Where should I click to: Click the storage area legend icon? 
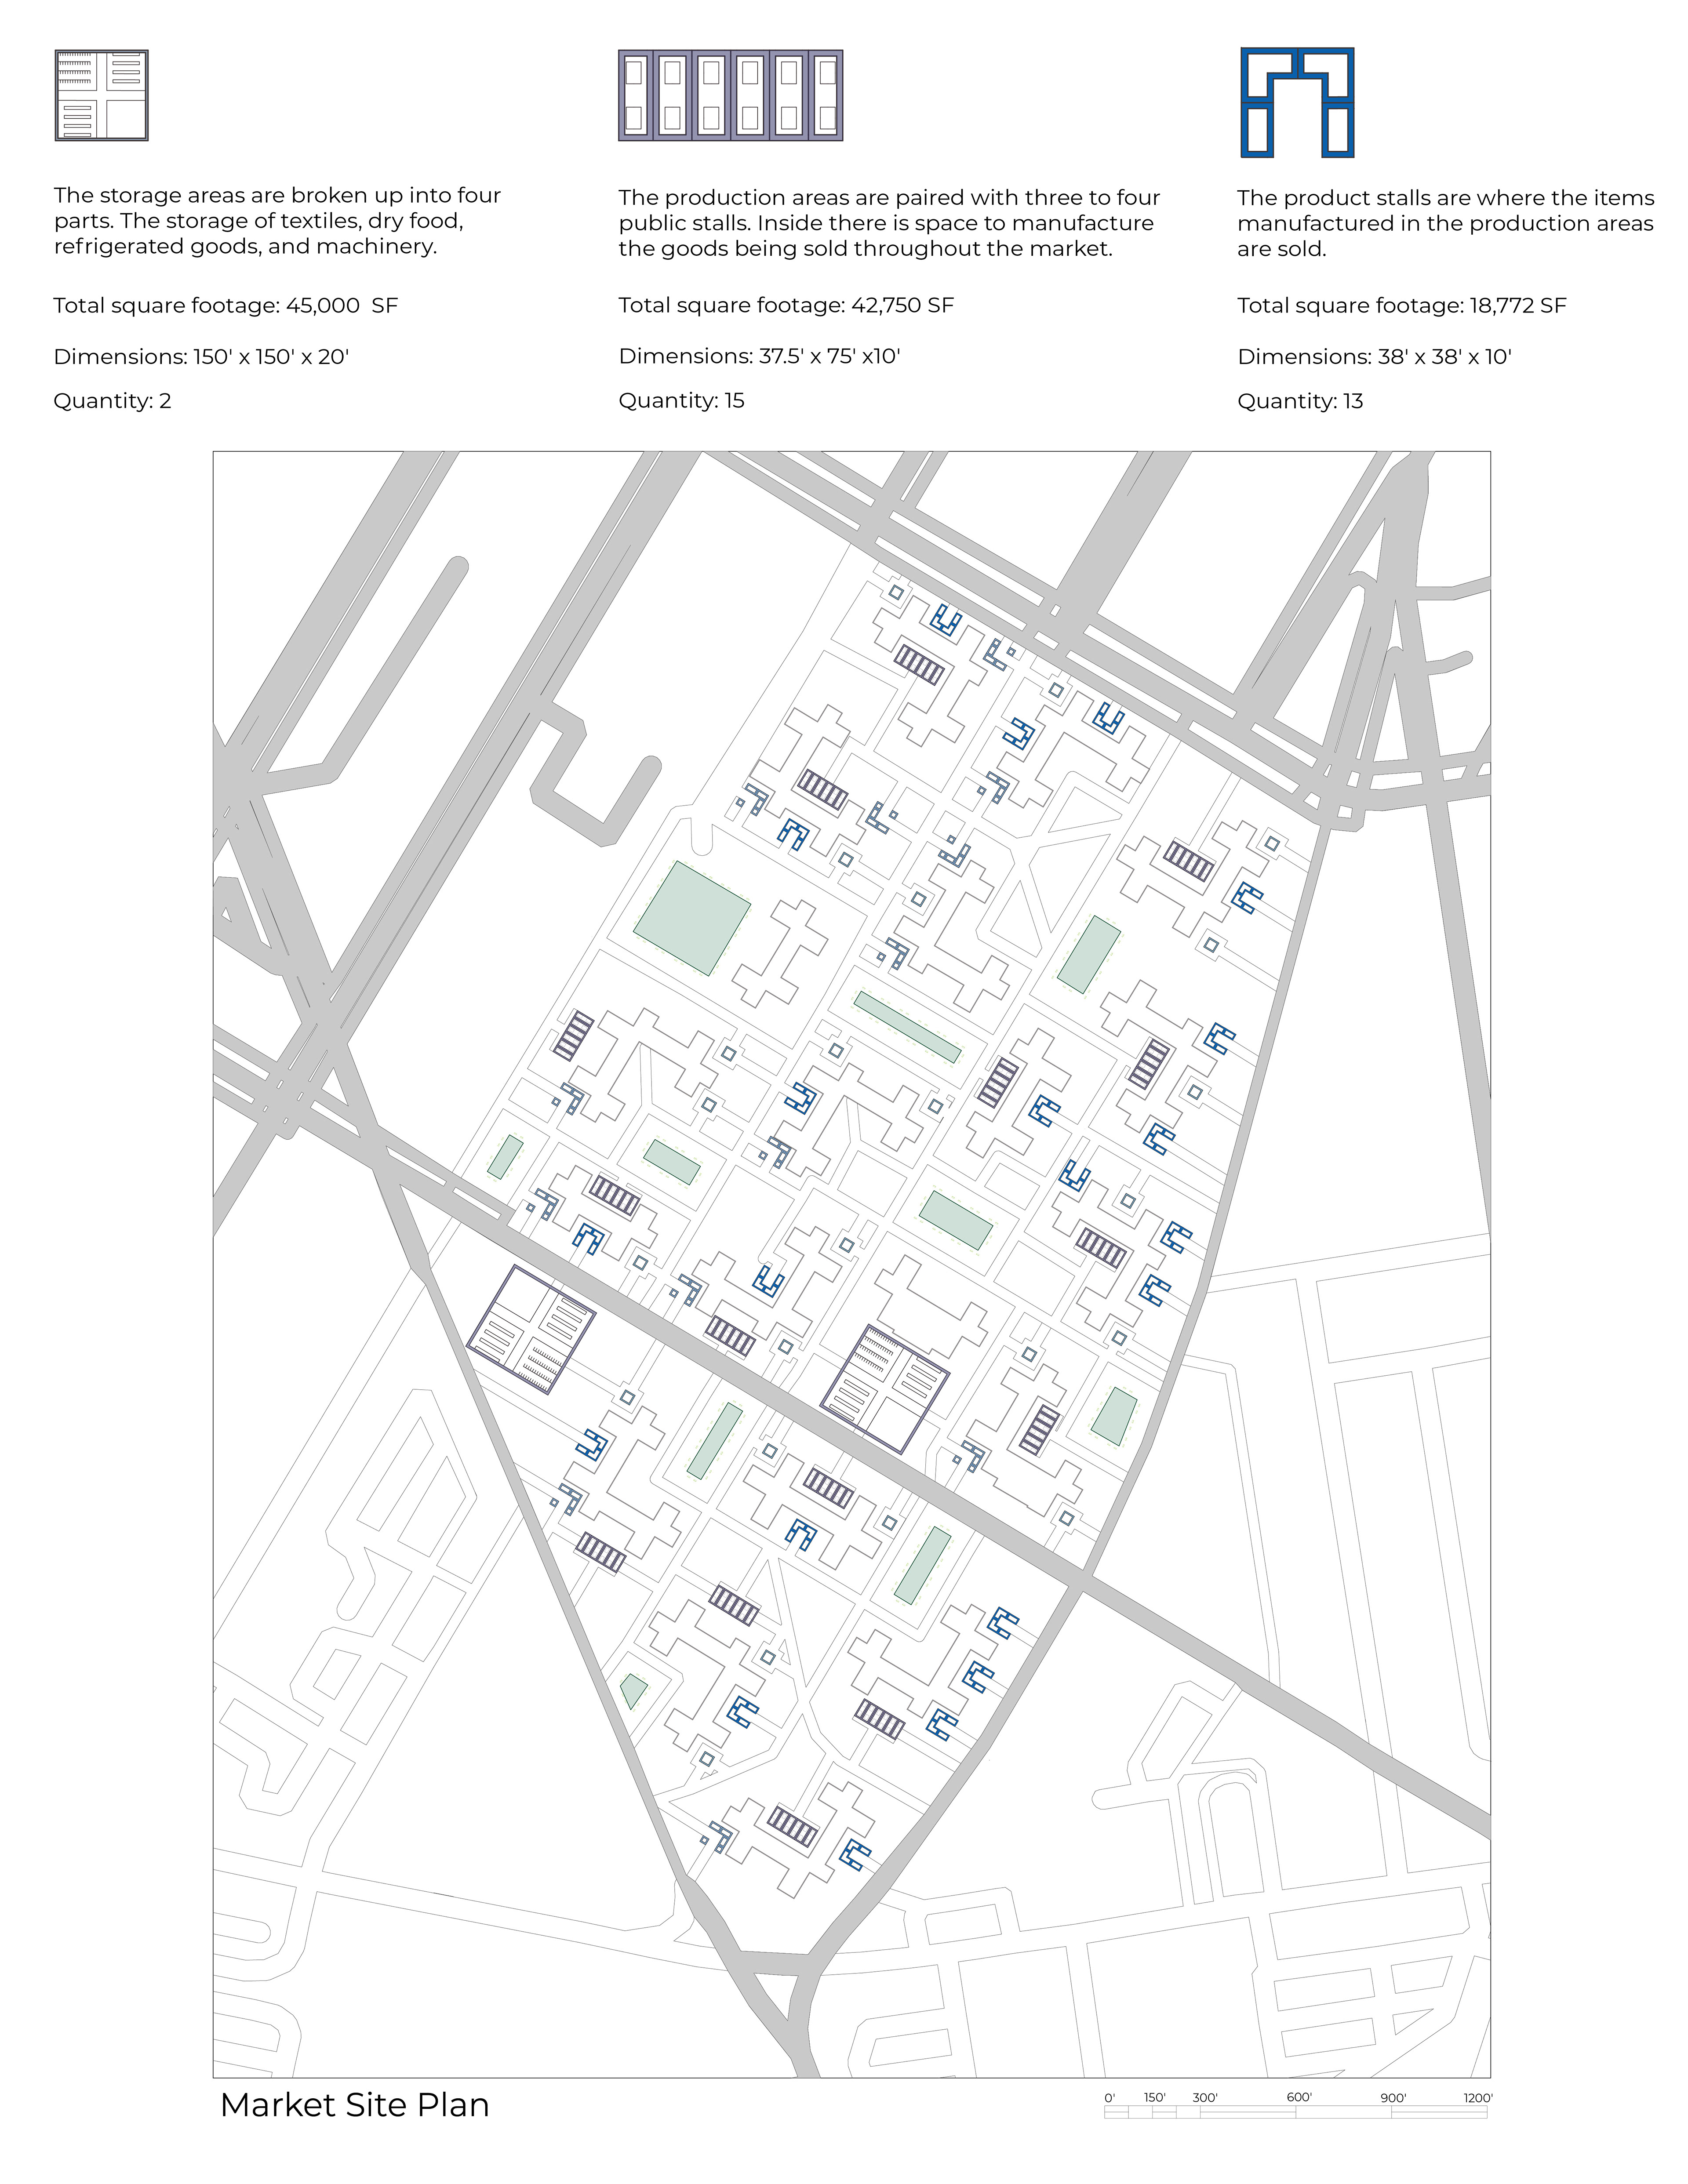click(x=101, y=95)
